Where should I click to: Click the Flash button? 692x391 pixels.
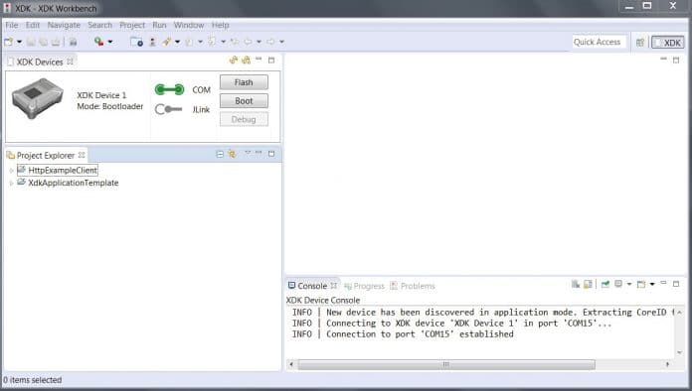click(244, 82)
